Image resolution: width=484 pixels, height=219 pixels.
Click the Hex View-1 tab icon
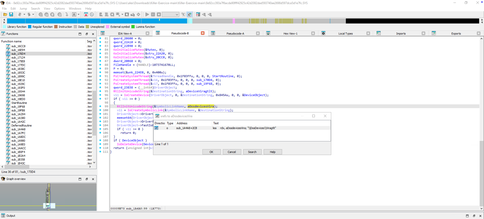tap(268, 33)
